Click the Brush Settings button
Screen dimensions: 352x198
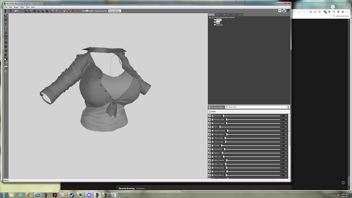tap(114, 11)
